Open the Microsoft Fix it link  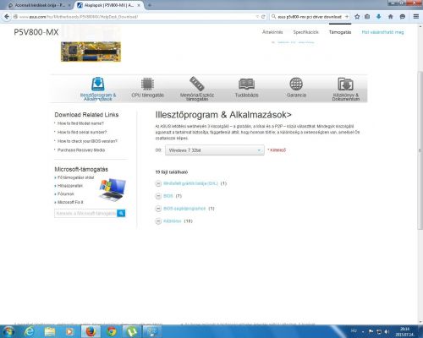pyautogui.click(x=70, y=202)
